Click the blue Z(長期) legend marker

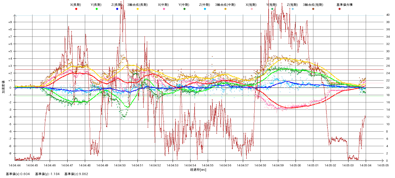117,9
